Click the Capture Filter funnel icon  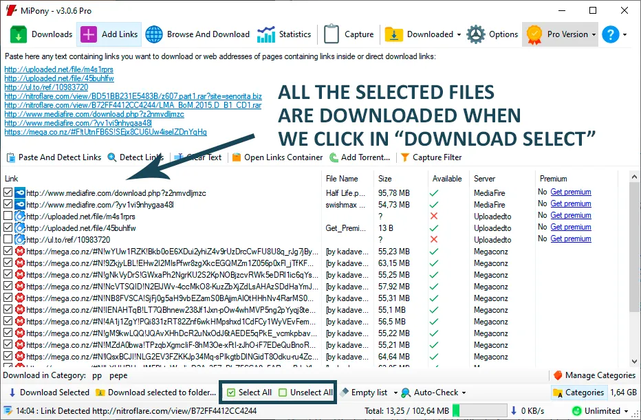404,157
